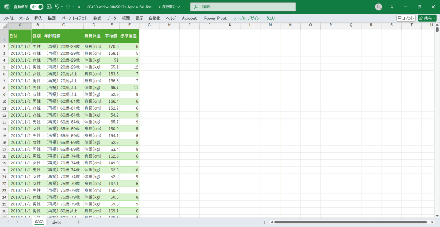Click the コメント comments button
440x227 pixels.
click(406, 18)
